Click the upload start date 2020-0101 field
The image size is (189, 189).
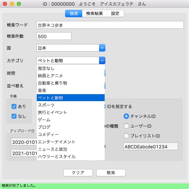24,142
